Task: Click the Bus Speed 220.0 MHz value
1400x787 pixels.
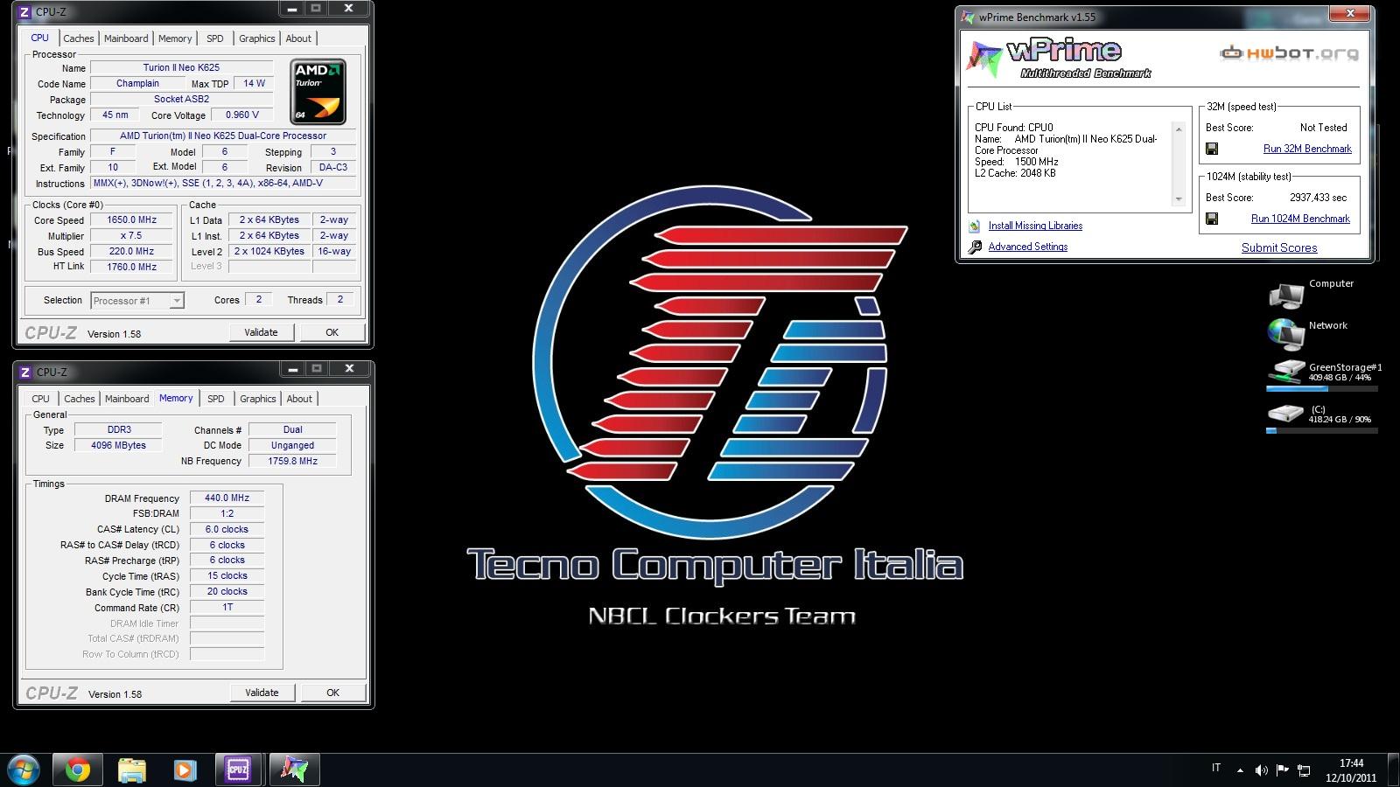Action: [132, 252]
